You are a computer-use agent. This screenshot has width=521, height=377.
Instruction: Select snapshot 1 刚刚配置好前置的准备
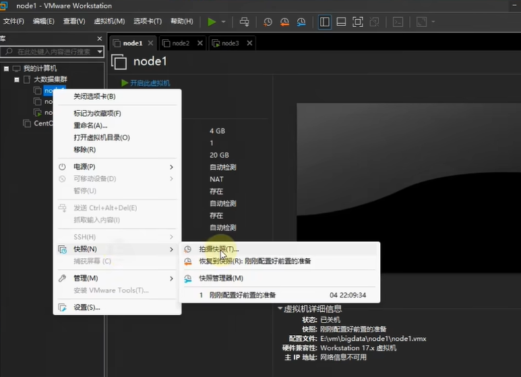(x=280, y=295)
